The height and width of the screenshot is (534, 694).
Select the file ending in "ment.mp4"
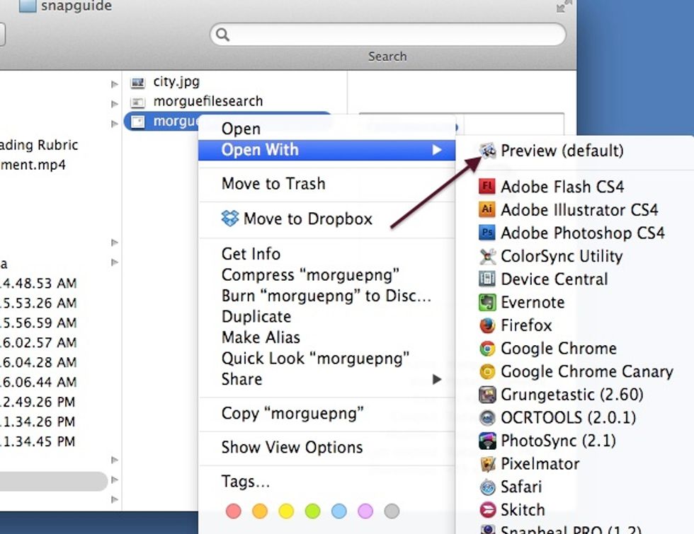click(x=33, y=166)
